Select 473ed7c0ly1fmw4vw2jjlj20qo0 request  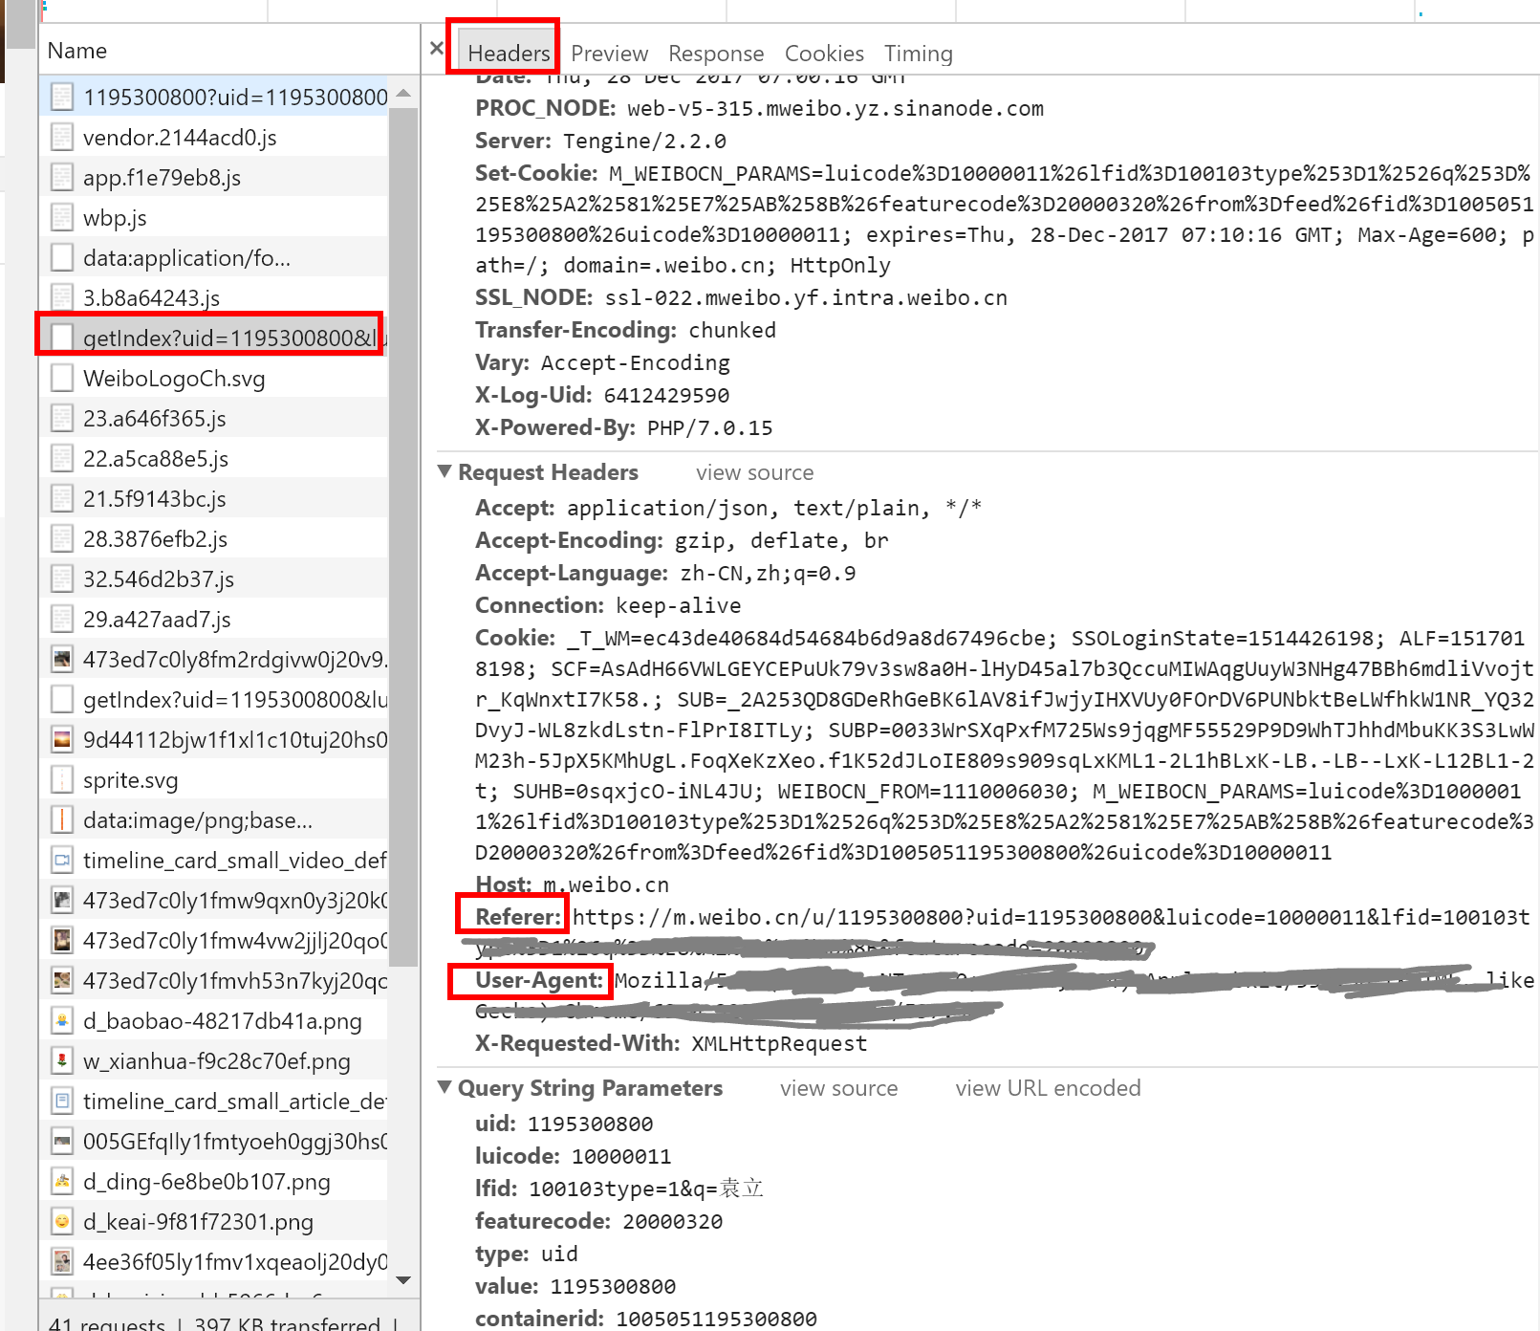(214, 941)
